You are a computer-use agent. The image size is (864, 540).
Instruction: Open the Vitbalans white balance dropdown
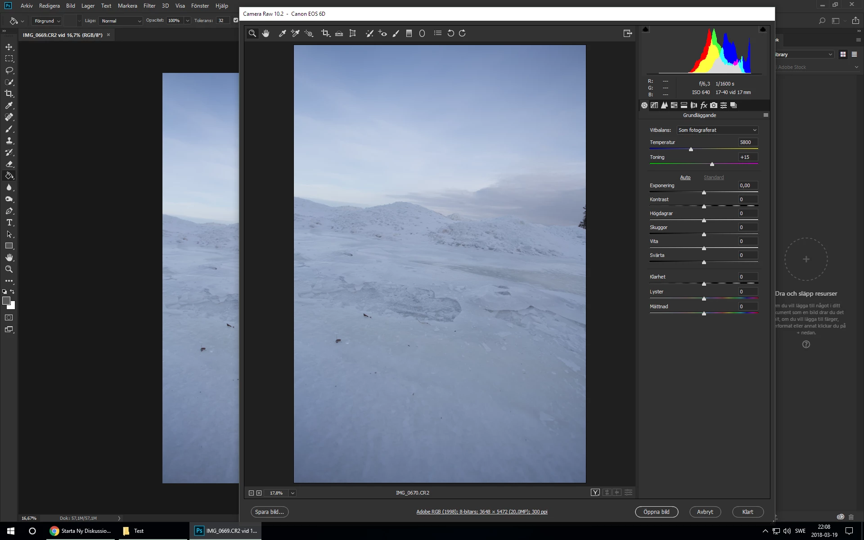coord(717,130)
